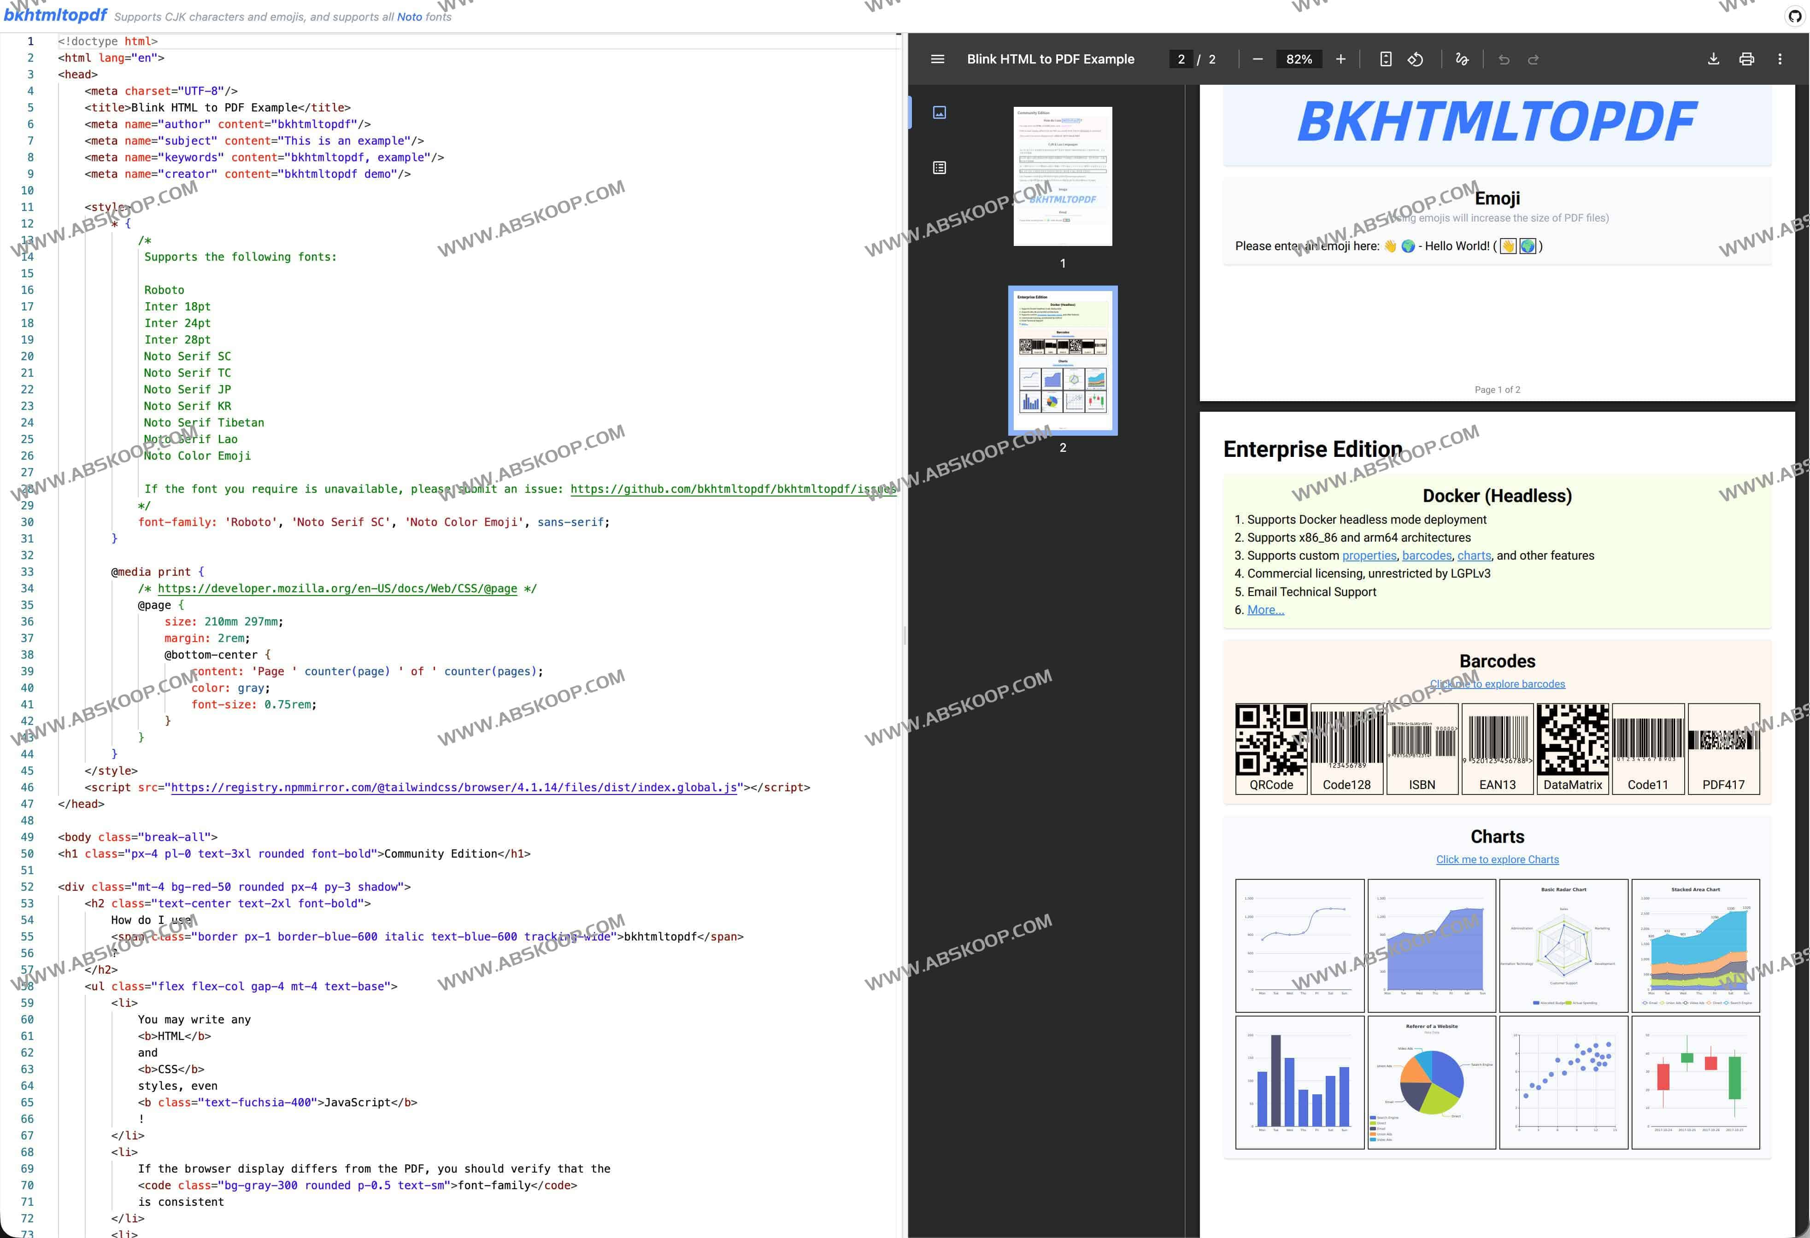Screen dimensions: 1810x1238
Task: Fit the page to the window
Action: point(1386,58)
